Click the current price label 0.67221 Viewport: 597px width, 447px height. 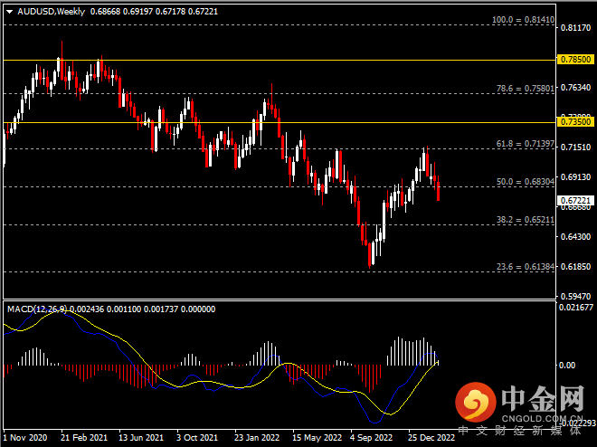click(x=574, y=200)
